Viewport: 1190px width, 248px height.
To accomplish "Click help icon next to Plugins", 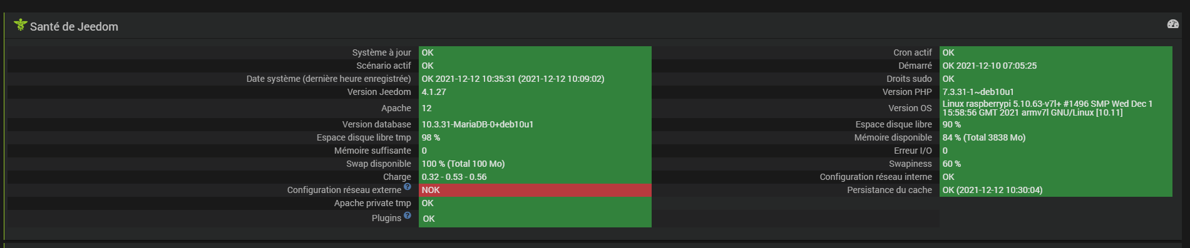I will (x=408, y=216).
